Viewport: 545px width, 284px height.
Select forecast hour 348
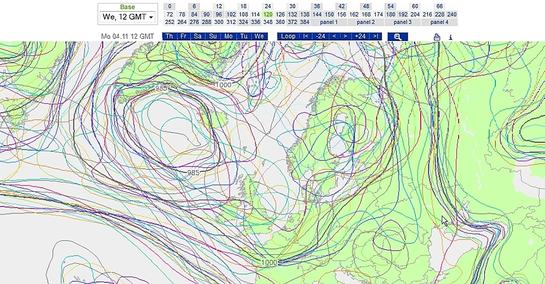click(x=268, y=22)
